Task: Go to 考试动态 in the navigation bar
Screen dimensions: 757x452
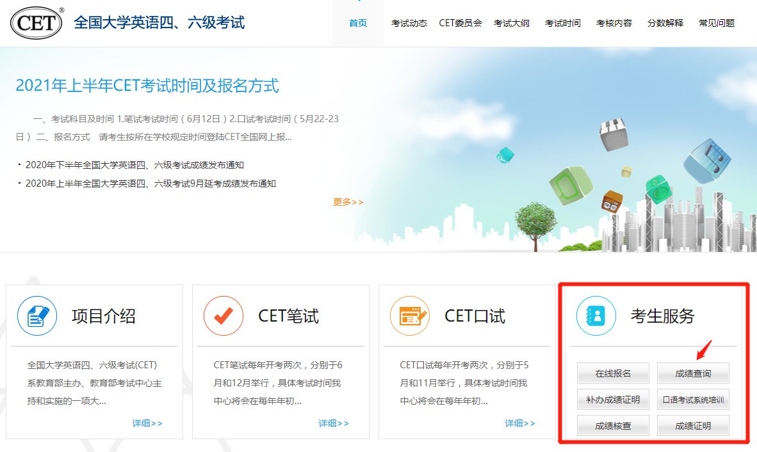Action: coord(409,24)
